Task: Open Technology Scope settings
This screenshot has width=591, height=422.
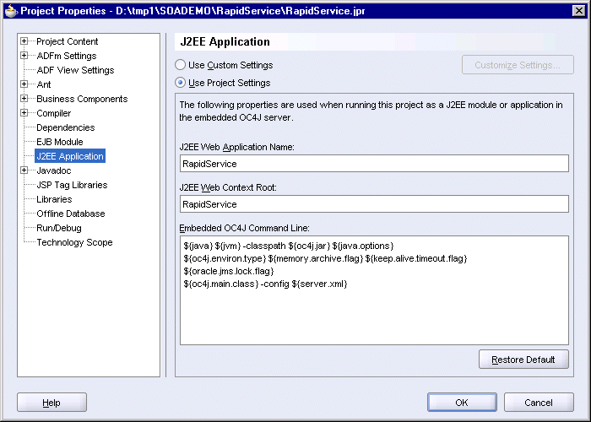Action: (74, 242)
